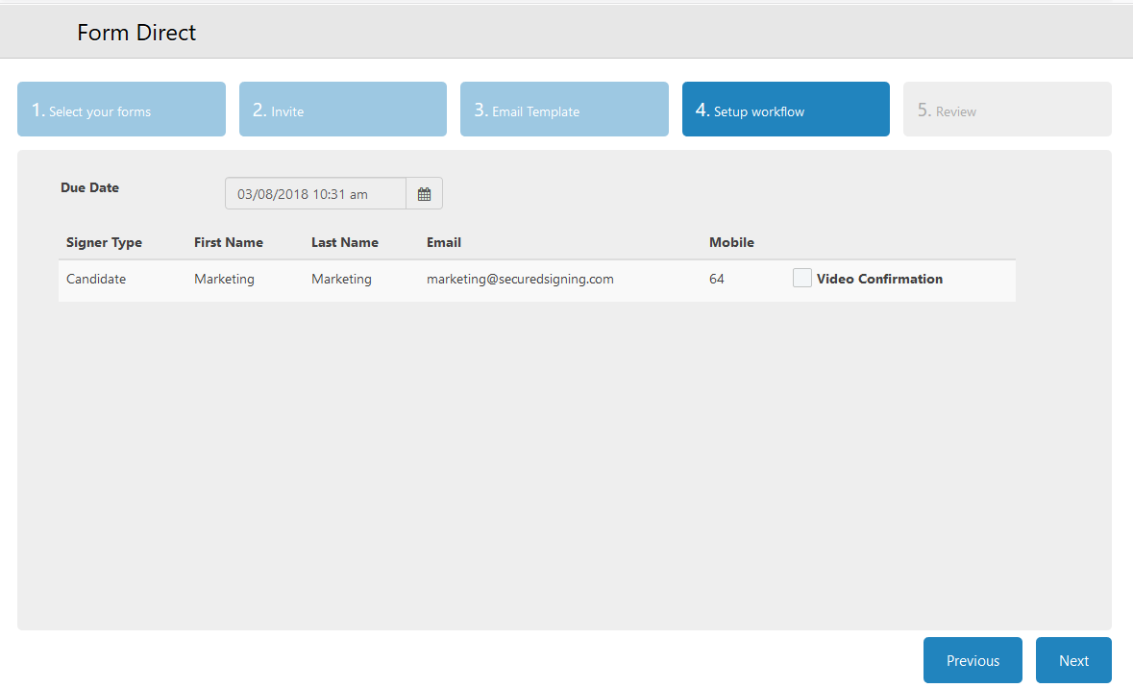Screen dimensions: 1133x688
Task: Open the Invite step
Action: [342, 109]
